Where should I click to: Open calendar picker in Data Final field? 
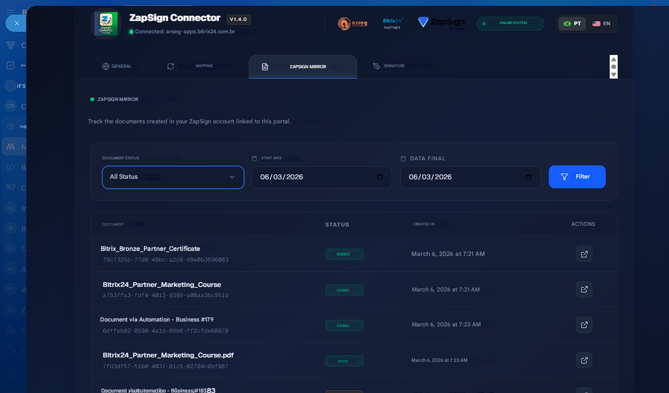[x=528, y=177]
